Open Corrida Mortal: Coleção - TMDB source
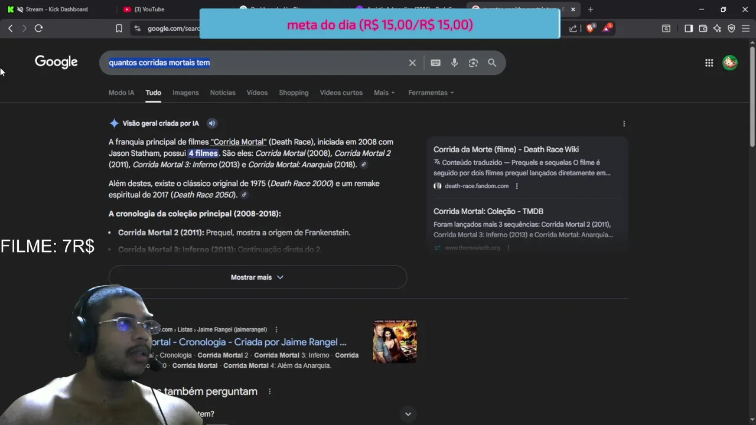756x425 pixels. [x=488, y=211]
